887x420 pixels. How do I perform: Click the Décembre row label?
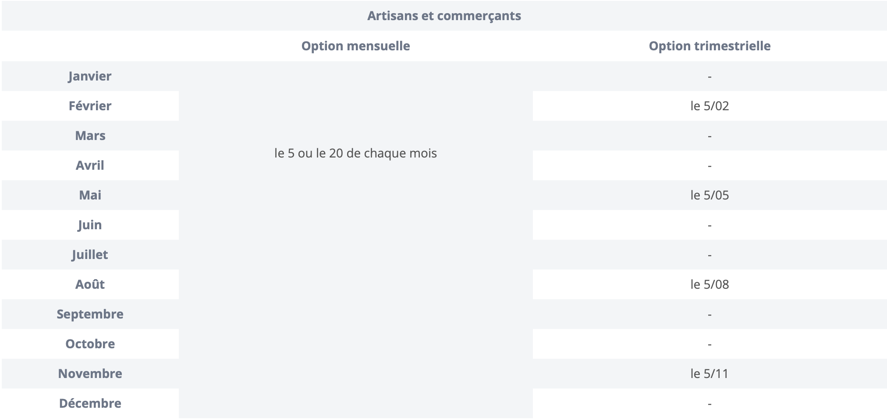(90, 403)
